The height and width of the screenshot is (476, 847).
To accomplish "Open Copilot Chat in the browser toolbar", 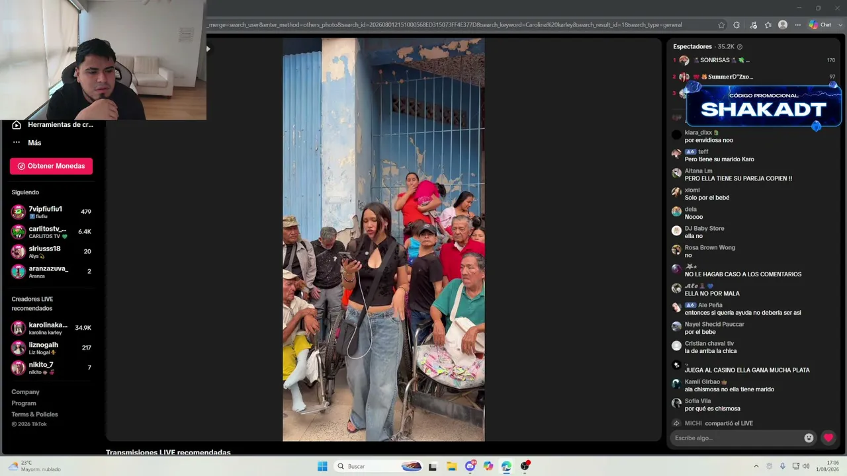I will (x=821, y=25).
